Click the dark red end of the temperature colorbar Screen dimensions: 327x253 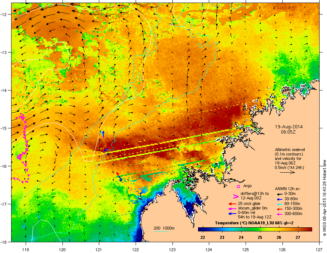click(x=310, y=230)
